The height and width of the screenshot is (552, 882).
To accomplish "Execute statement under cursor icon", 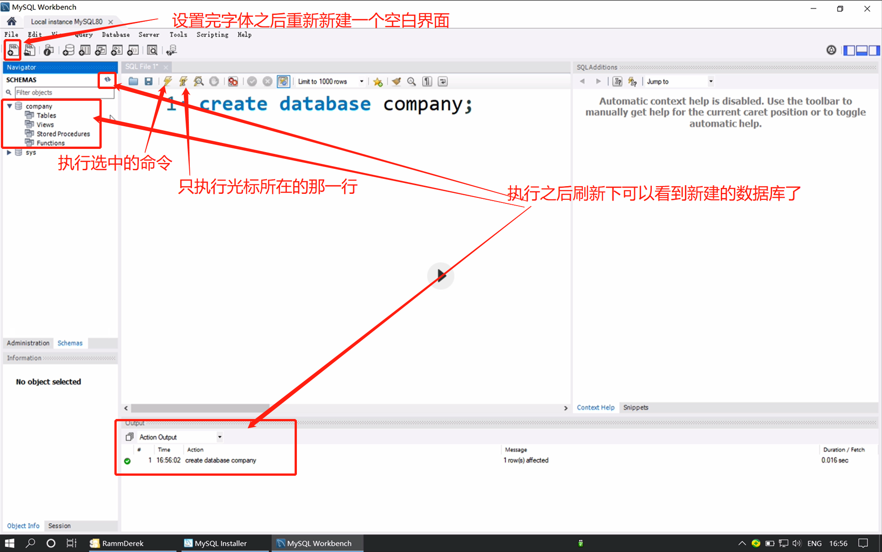I will click(183, 81).
